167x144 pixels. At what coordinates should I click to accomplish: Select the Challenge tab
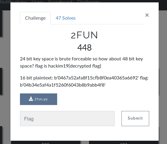pos(35,18)
